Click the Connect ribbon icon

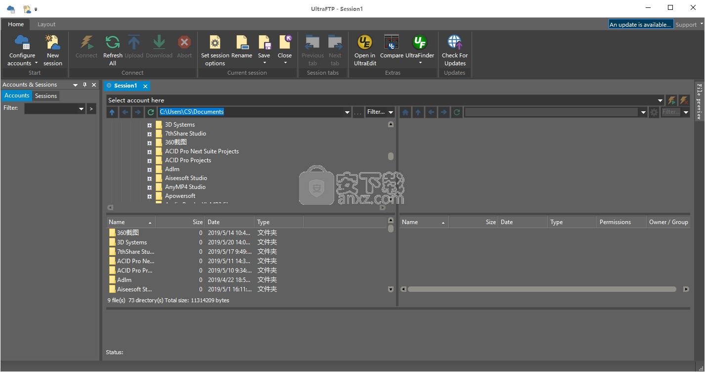point(87,47)
